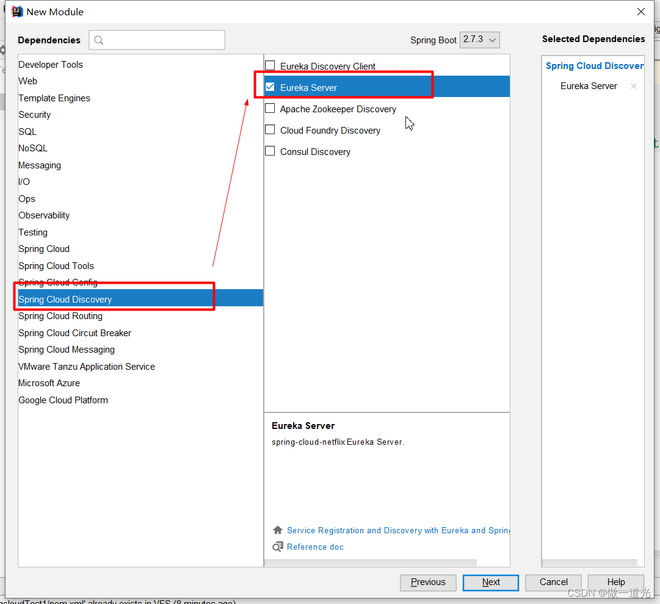Screen dimensions: 660x604
Task: Click the Selected Dependencies horizontal scrollbar
Action: pos(590,563)
